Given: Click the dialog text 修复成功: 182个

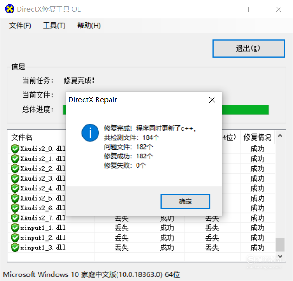Looking at the screenshot, I should point(128,156).
